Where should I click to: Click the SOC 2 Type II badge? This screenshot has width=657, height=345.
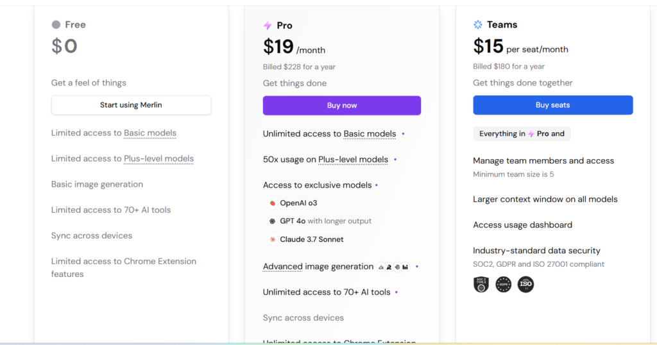(x=481, y=284)
